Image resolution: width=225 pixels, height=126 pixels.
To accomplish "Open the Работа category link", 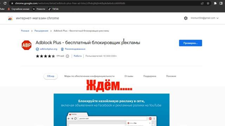I will coord(78,56).
